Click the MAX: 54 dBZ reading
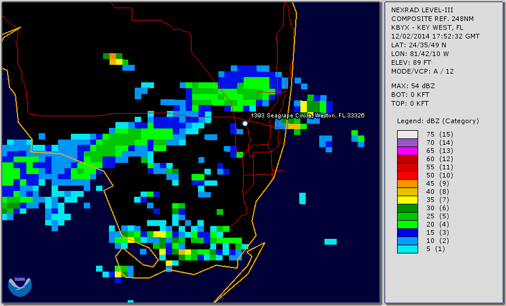 point(413,86)
